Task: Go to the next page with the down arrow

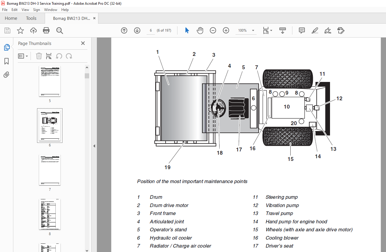Action: pyautogui.click(x=137, y=30)
